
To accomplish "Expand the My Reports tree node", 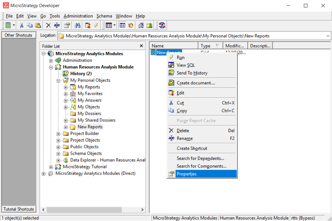I will pyautogui.click(x=66, y=87).
